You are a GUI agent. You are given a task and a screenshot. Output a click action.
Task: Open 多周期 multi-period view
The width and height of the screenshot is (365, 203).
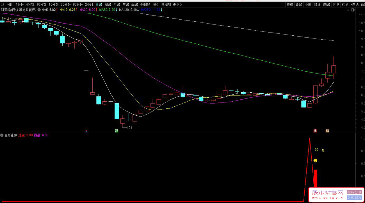pyautogui.click(x=166, y=4)
